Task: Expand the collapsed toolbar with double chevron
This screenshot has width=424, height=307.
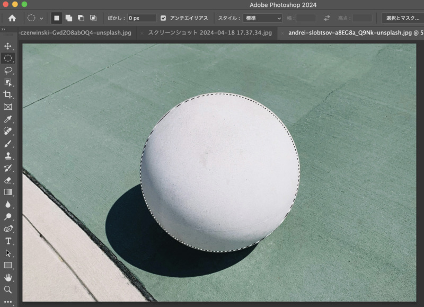Action: (4, 29)
